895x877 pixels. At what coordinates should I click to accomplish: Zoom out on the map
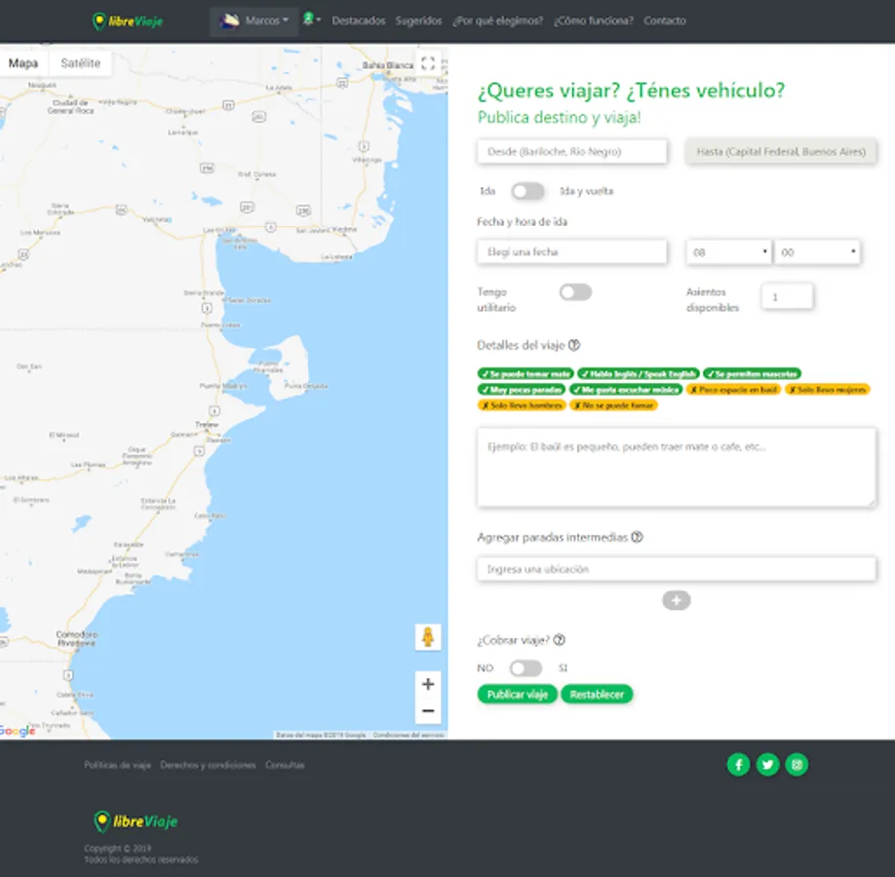click(x=428, y=711)
